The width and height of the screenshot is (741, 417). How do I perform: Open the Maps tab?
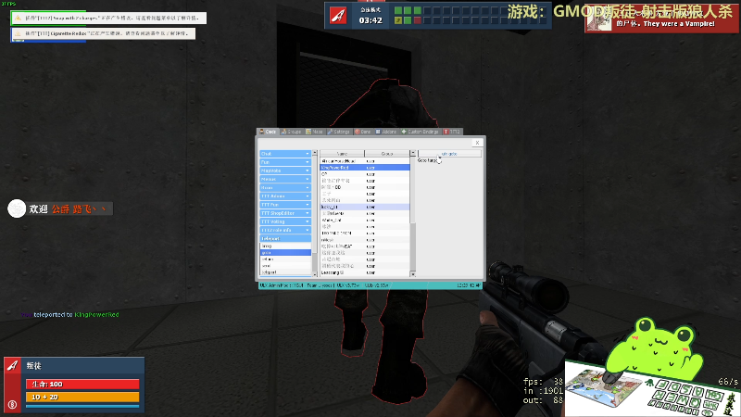coord(314,132)
